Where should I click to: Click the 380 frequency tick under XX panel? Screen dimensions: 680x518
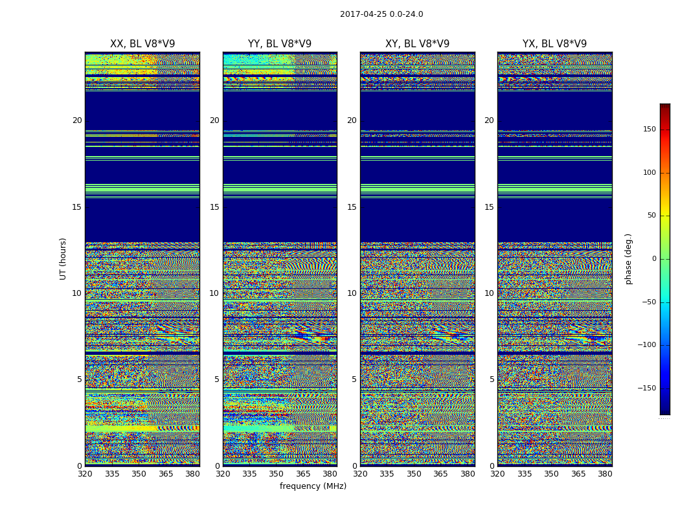click(192, 474)
